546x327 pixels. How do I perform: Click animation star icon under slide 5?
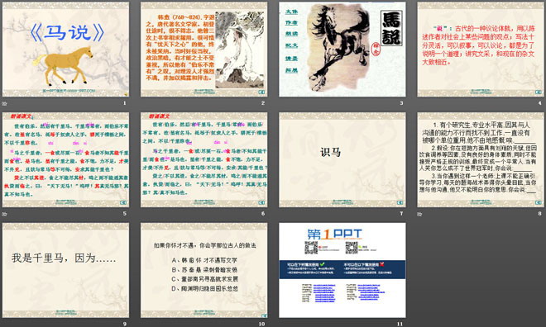[x=4, y=214]
